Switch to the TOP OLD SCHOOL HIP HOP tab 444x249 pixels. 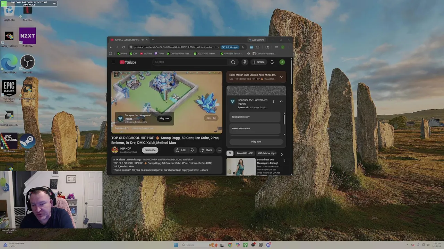pos(127,40)
